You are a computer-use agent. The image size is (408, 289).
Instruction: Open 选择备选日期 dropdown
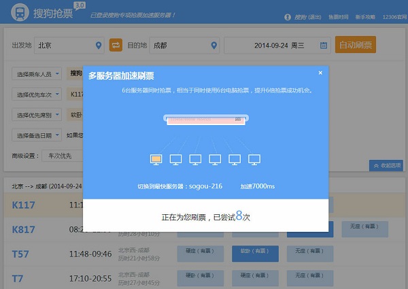pyautogui.click(x=37, y=135)
